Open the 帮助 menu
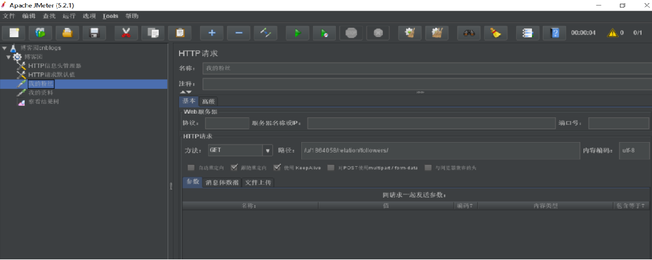The height and width of the screenshot is (260, 652). 132,16
